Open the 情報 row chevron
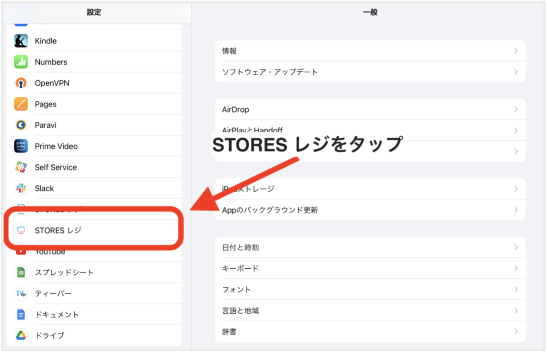This screenshot has width=547, height=353. click(x=516, y=51)
